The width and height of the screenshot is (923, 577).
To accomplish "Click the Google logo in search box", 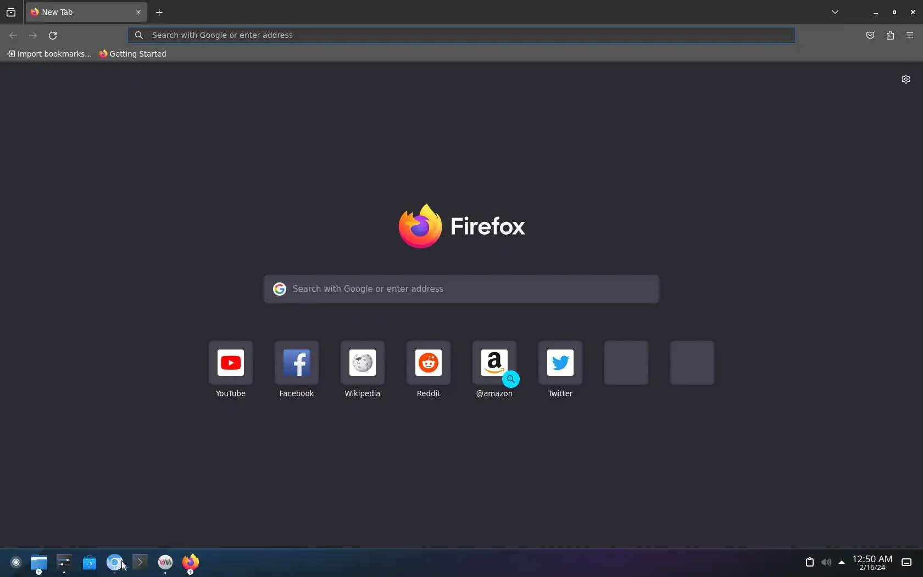I will [x=280, y=289].
